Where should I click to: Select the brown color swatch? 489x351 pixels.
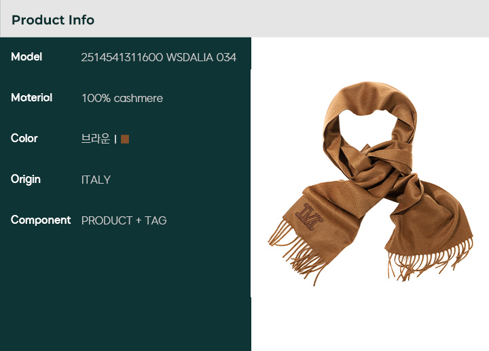tap(125, 139)
